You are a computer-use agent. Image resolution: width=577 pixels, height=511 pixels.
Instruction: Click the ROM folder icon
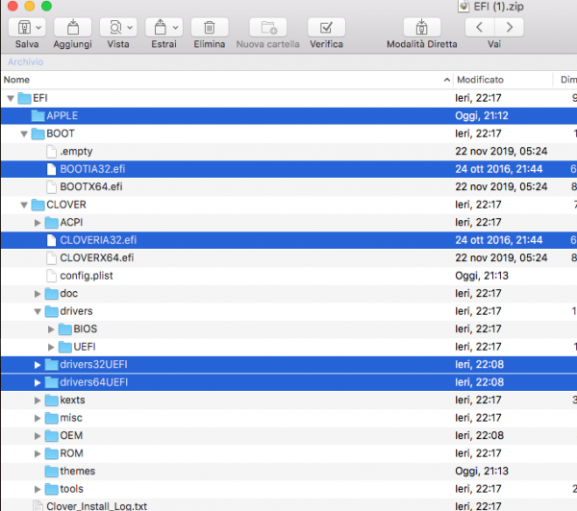tap(52, 453)
